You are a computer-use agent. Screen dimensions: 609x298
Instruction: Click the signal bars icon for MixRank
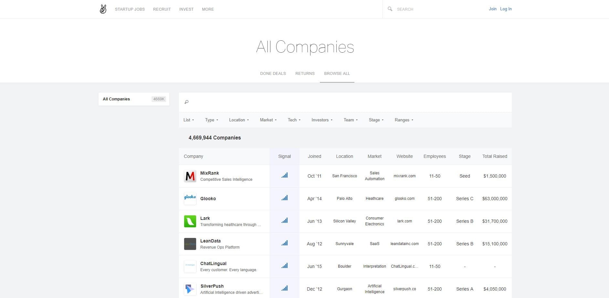click(x=284, y=175)
